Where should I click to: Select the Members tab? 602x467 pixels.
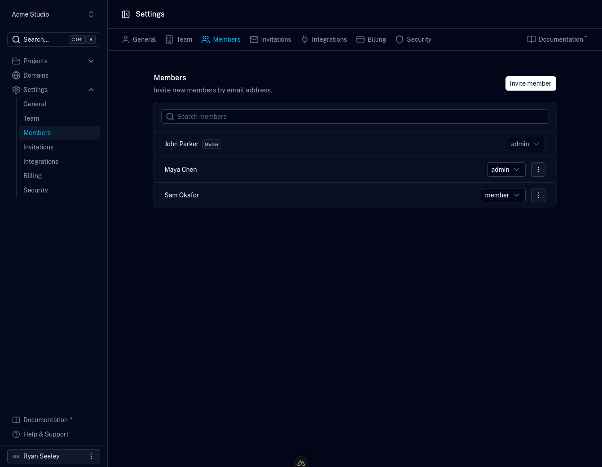coord(221,39)
